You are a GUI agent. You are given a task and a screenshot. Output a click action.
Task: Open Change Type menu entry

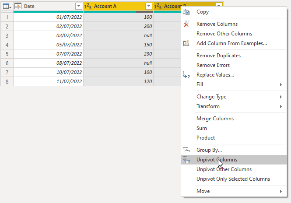click(x=234, y=97)
